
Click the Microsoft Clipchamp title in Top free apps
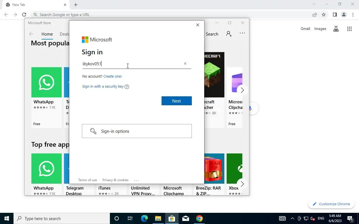coord(174,191)
